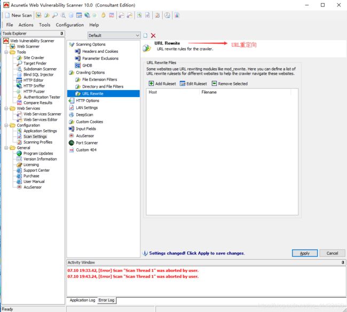This screenshot has width=347, height=312.
Task: Select HTTP Options setting
Action: 88,101
